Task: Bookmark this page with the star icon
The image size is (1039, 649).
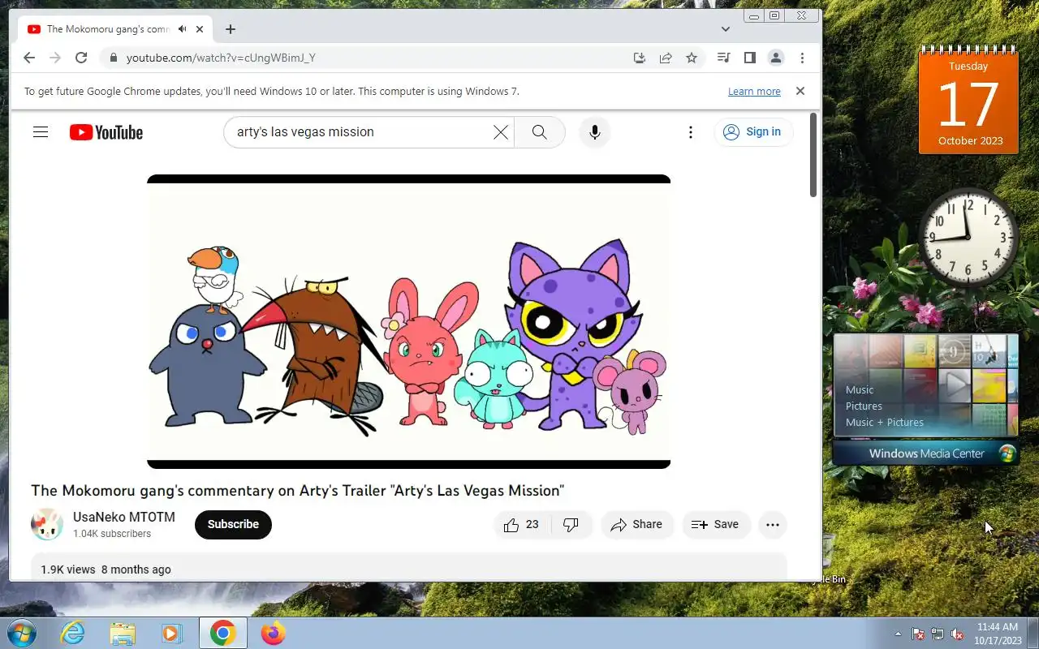Action: 692,58
